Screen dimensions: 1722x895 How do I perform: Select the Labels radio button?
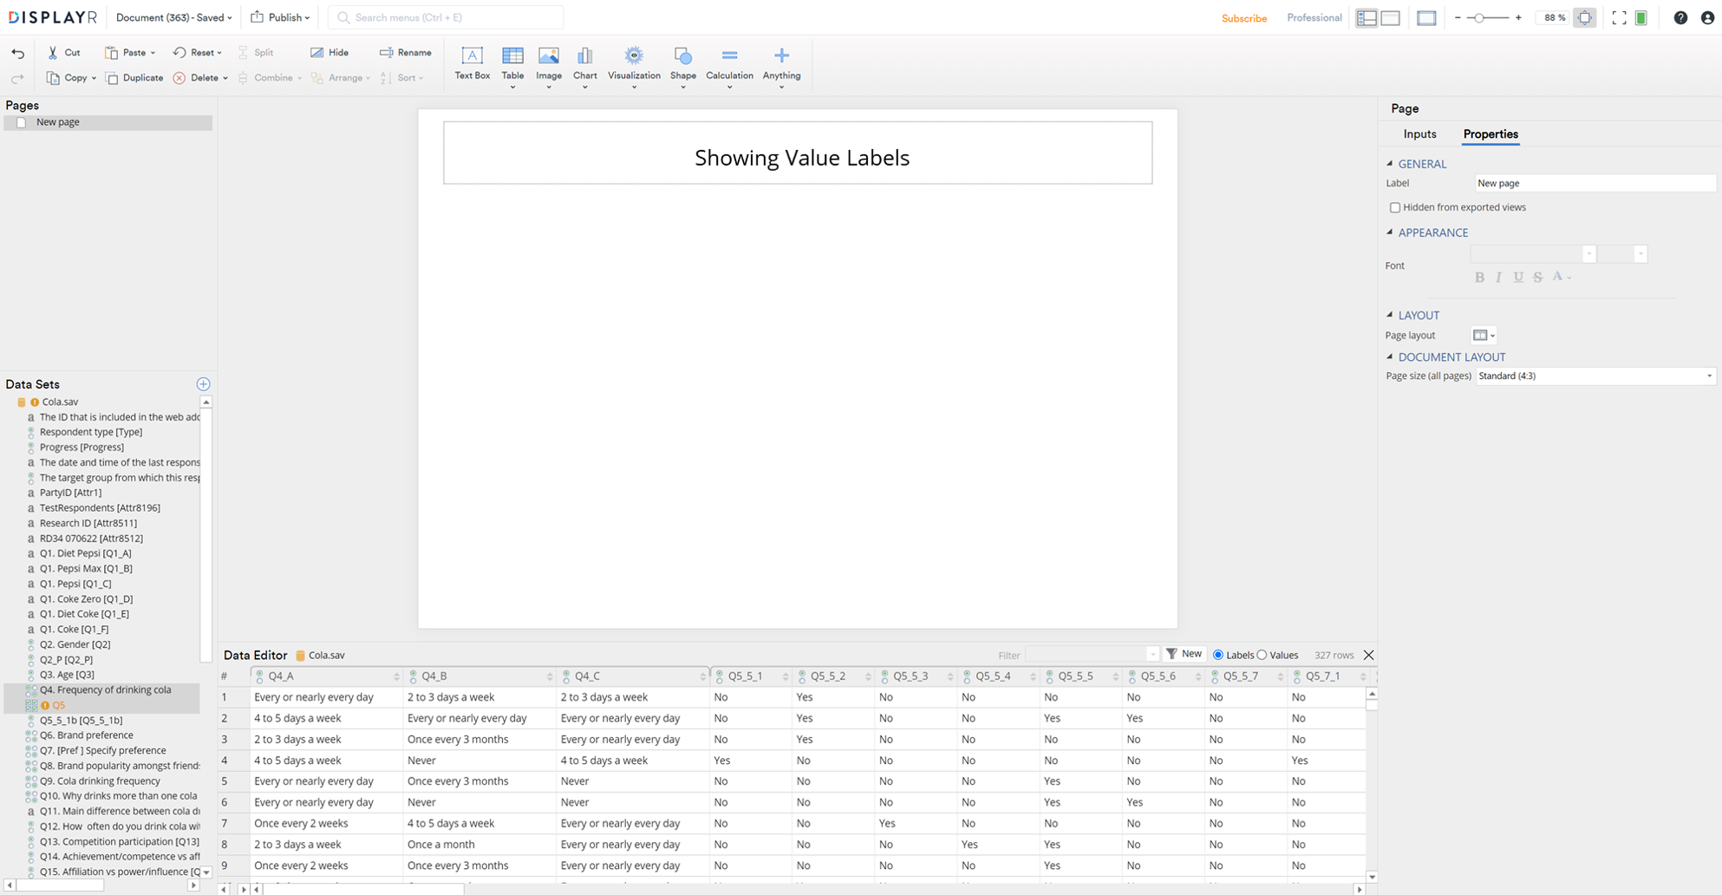click(1218, 656)
